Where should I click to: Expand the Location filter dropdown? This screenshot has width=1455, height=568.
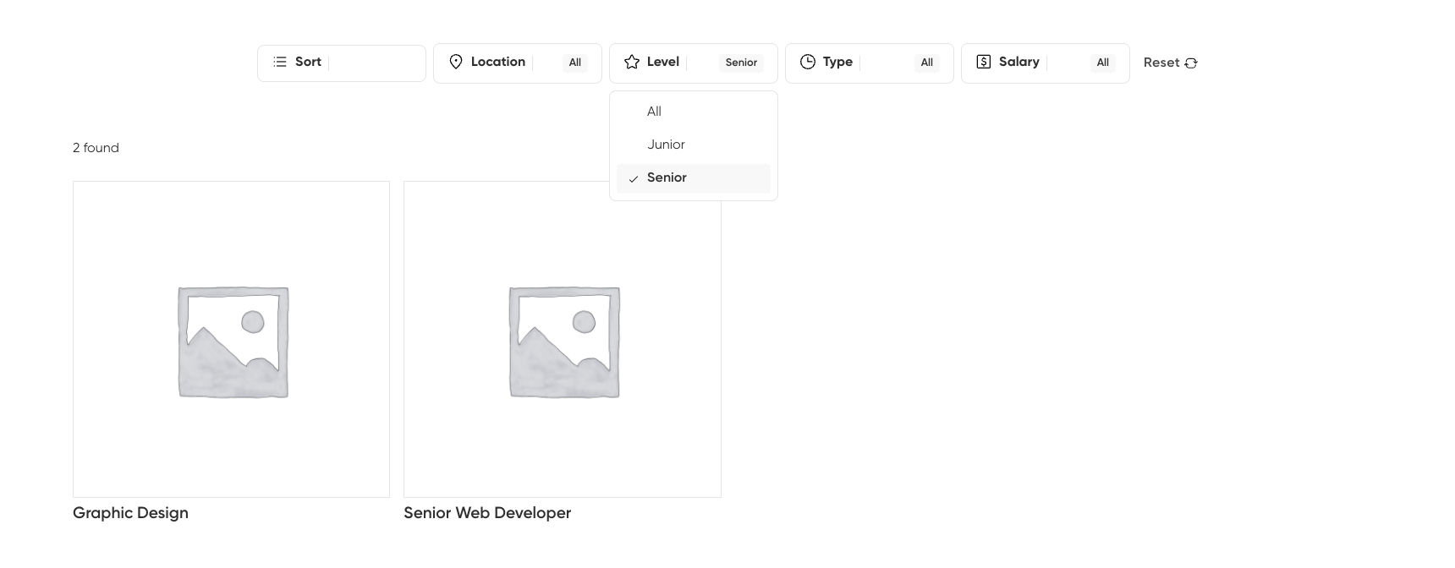pyautogui.click(x=517, y=63)
